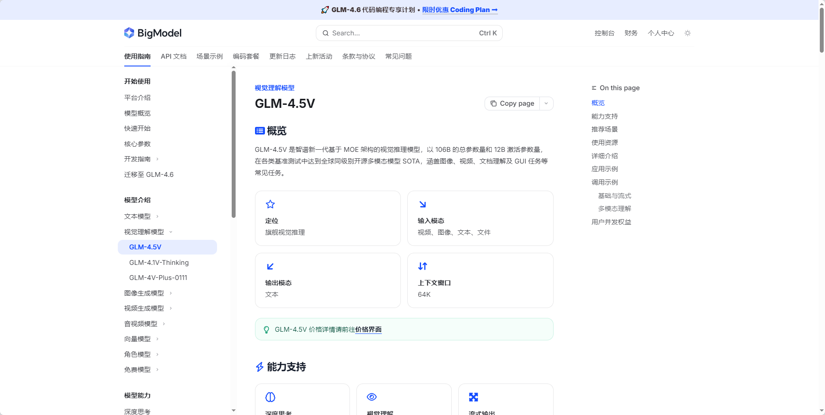Image resolution: width=825 pixels, height=415 pixels.
Task: Click the streaming output card icon
Action: tap(473, 397)
